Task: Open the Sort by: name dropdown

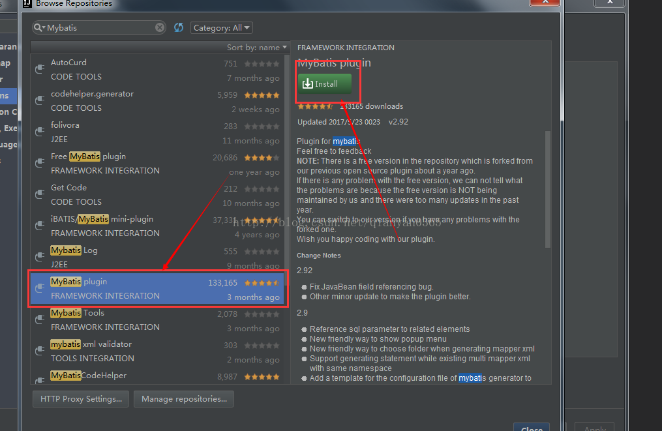Action: click(257, 48)
